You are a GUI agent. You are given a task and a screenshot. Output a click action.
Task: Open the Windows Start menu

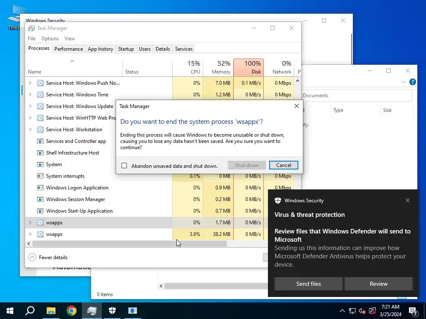pyautogui.click(x=10, y=311)
